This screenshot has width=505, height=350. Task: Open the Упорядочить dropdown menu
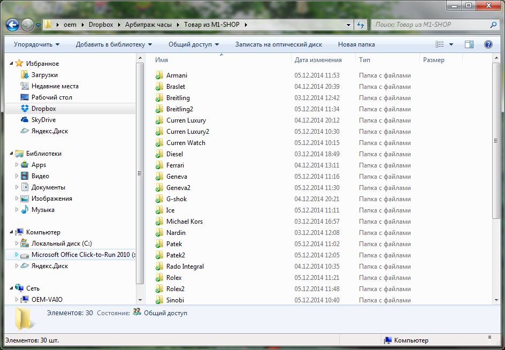click(36, 44)
